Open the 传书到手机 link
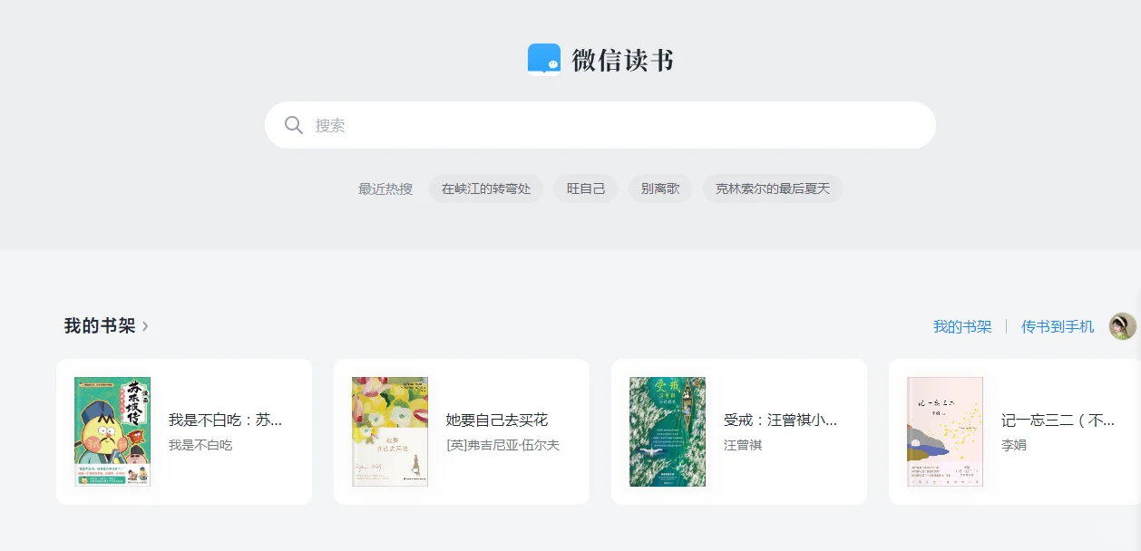The width and height of the screenshot is (1141, 551). tap(1058, 326)
